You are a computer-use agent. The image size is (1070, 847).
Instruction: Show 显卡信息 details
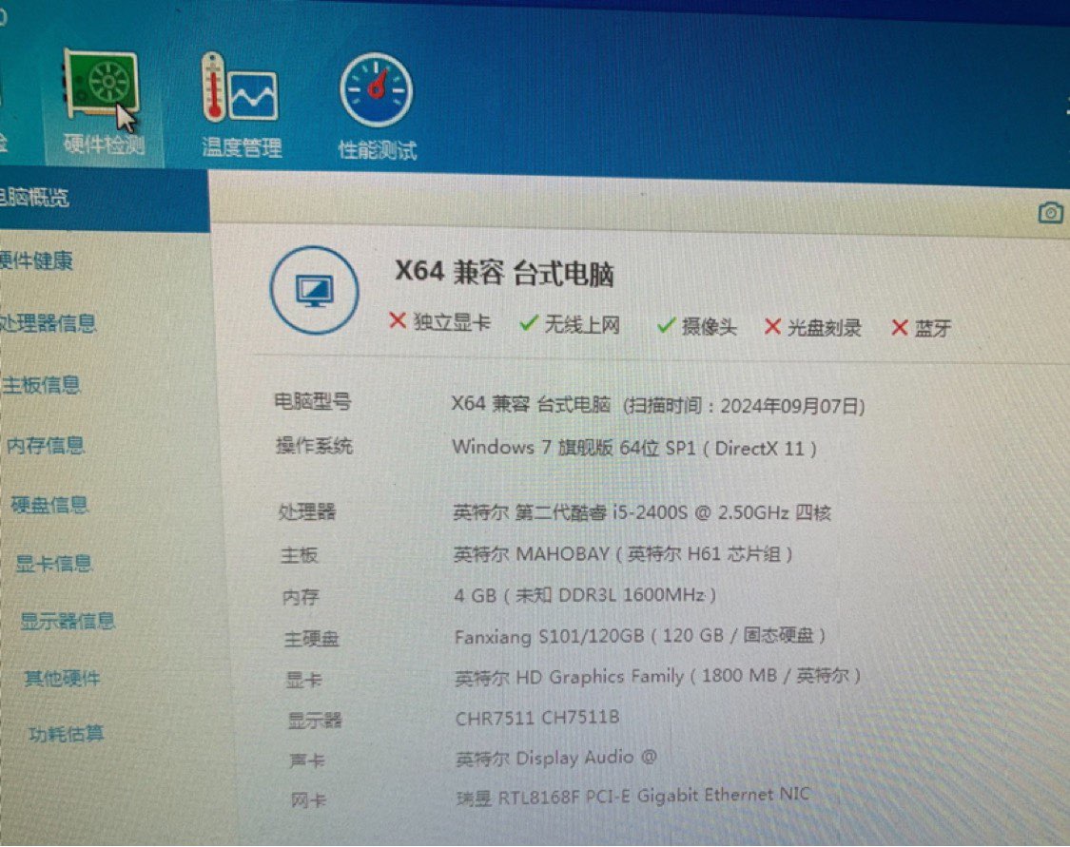coord(54,564)
